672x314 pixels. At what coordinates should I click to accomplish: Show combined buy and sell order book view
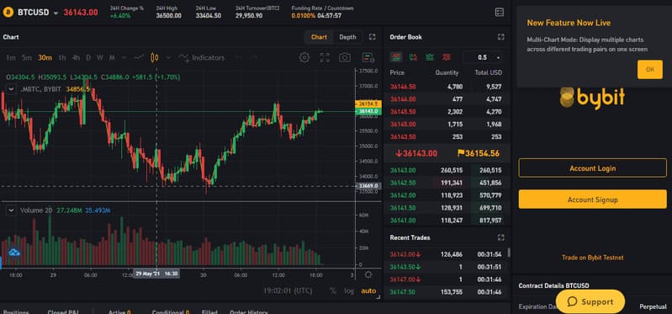(x=396, y=57)
